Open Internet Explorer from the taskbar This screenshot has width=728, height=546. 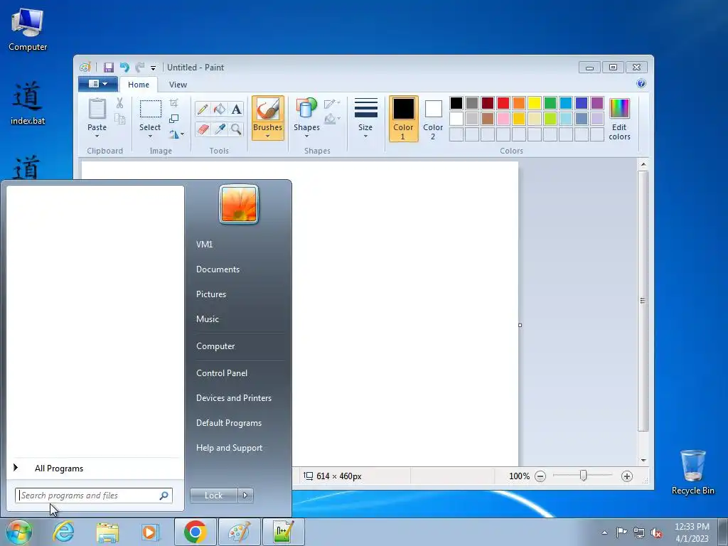[63, 532]
